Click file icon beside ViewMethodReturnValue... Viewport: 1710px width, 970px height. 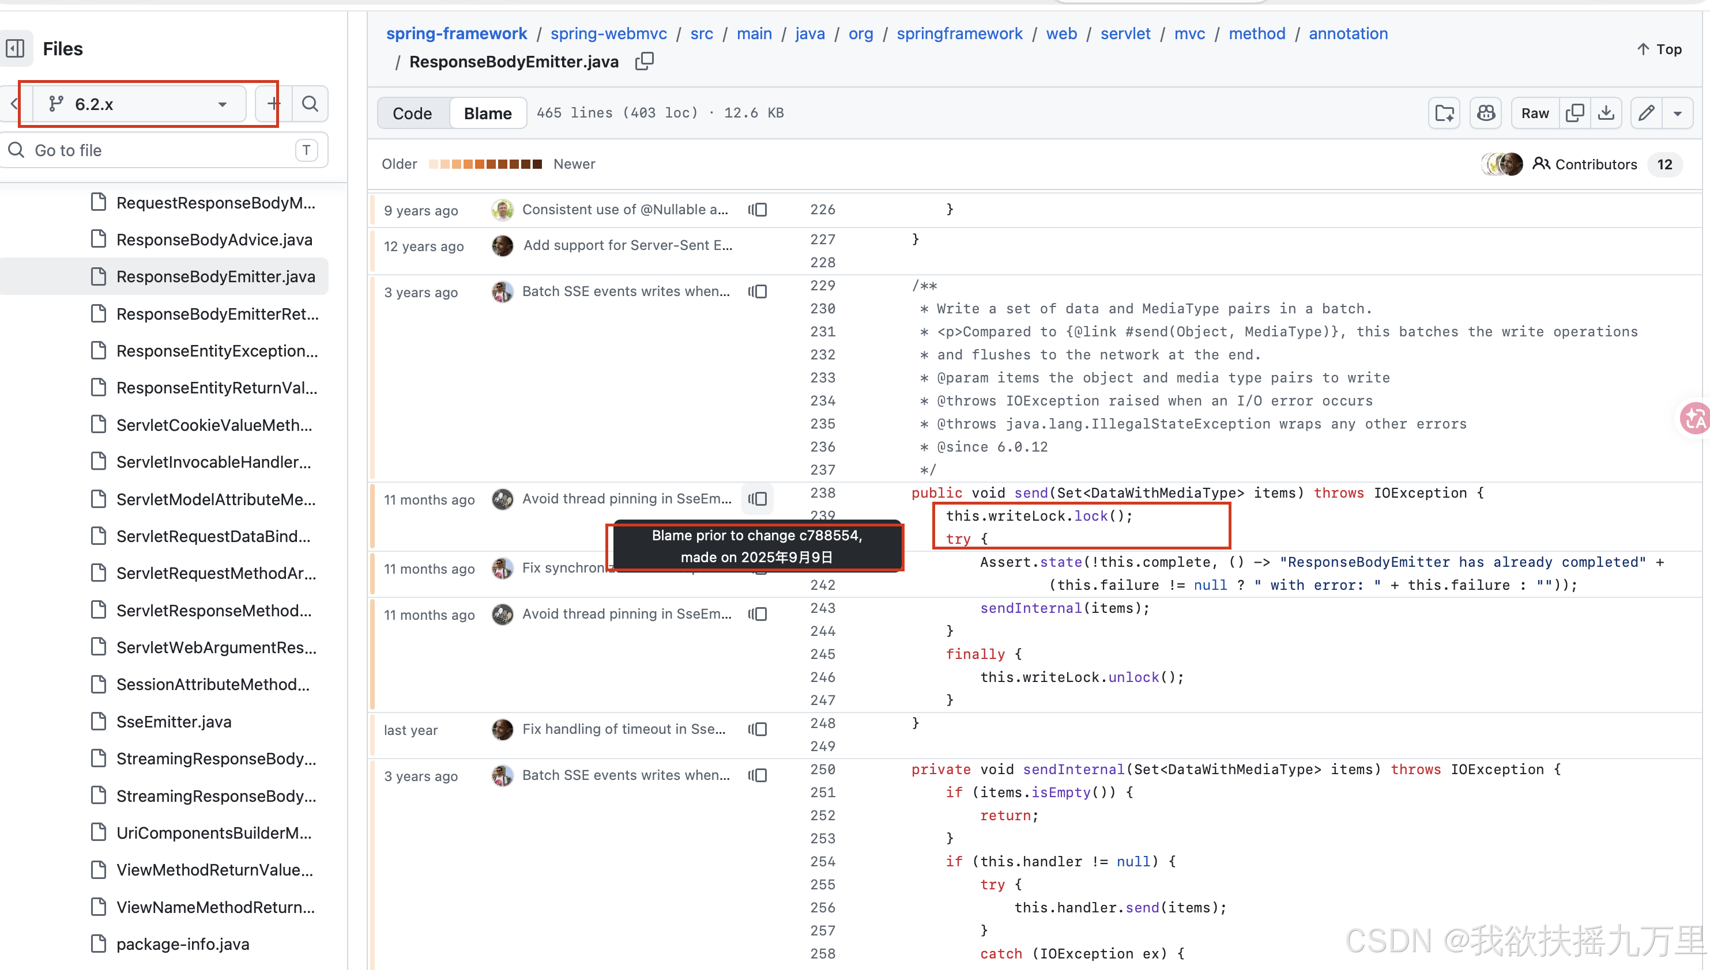pyautogui.click(x=99, y=869)
